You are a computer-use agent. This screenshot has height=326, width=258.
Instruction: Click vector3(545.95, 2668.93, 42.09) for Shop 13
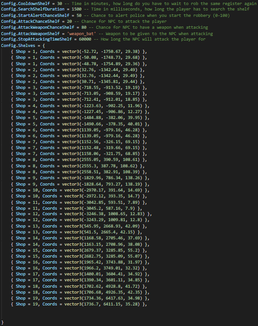tap(102, 226)
